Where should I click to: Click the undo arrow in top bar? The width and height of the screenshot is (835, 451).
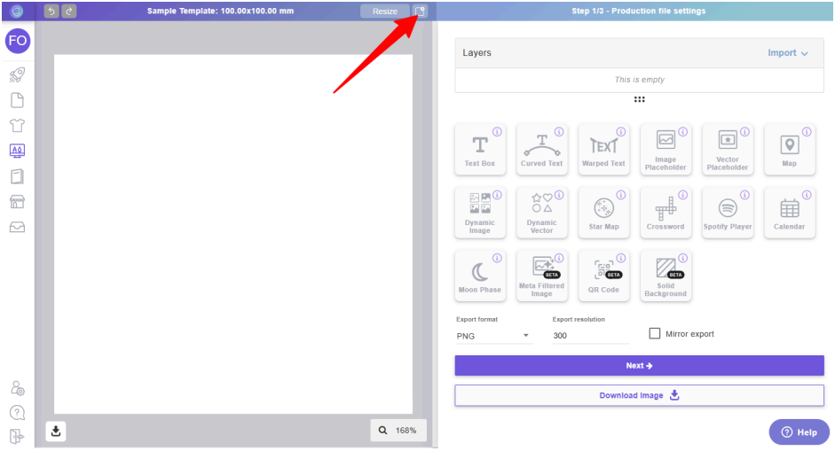(x=51, y=12)
